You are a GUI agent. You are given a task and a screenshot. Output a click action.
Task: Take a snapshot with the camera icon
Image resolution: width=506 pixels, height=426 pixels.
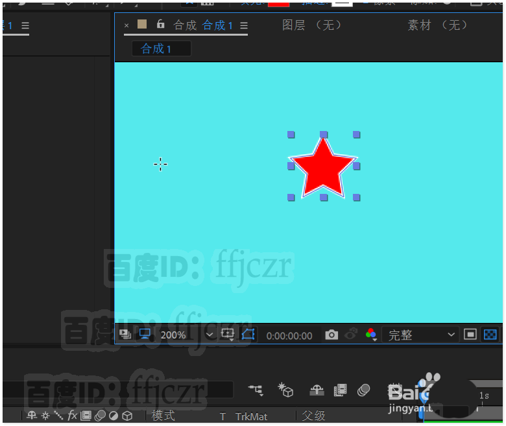click(x=331, y=335)
